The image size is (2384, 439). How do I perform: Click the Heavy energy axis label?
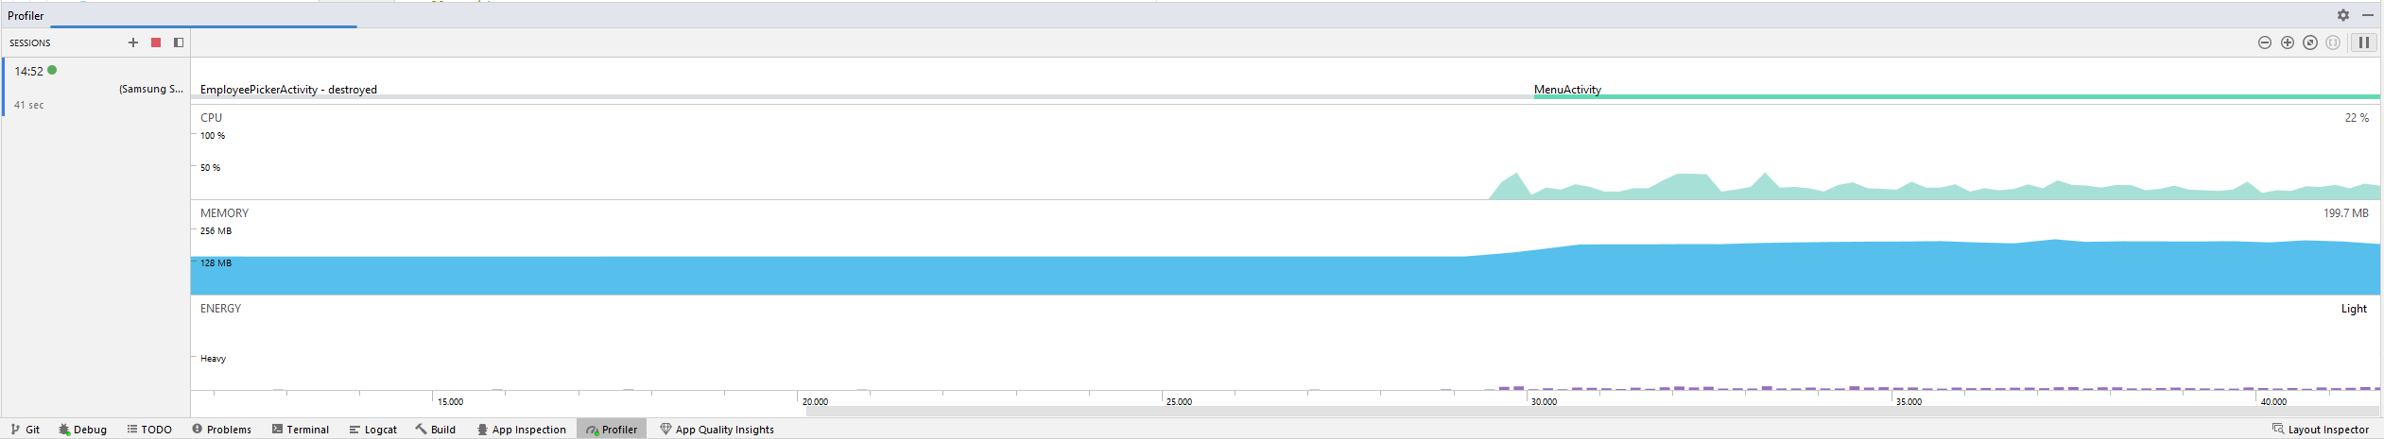(213, 359)
